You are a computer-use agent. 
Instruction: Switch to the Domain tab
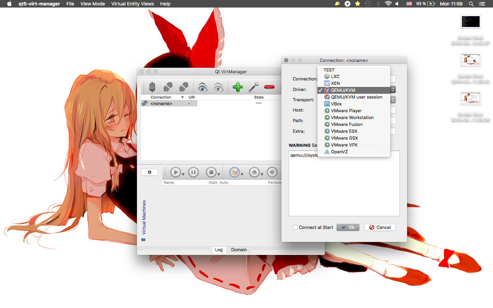point(239,249)
